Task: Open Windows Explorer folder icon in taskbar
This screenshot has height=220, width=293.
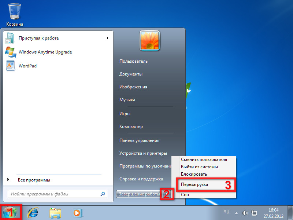Action: 55,212
